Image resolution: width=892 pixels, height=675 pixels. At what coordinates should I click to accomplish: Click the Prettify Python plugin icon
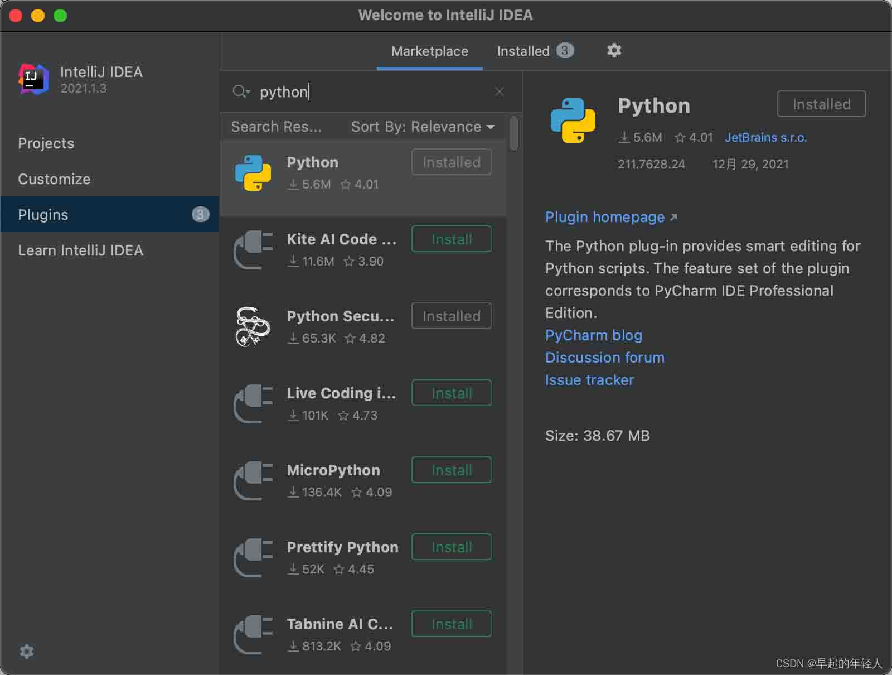[x=253, y=558]
